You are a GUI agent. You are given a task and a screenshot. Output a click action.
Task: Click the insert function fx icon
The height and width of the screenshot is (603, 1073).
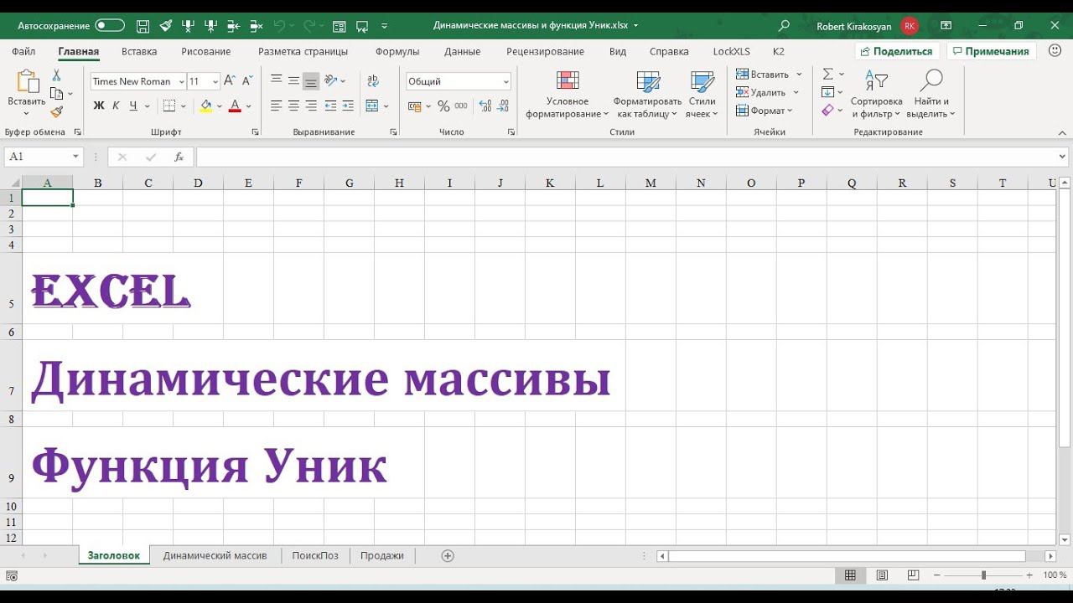click(179, 157)
